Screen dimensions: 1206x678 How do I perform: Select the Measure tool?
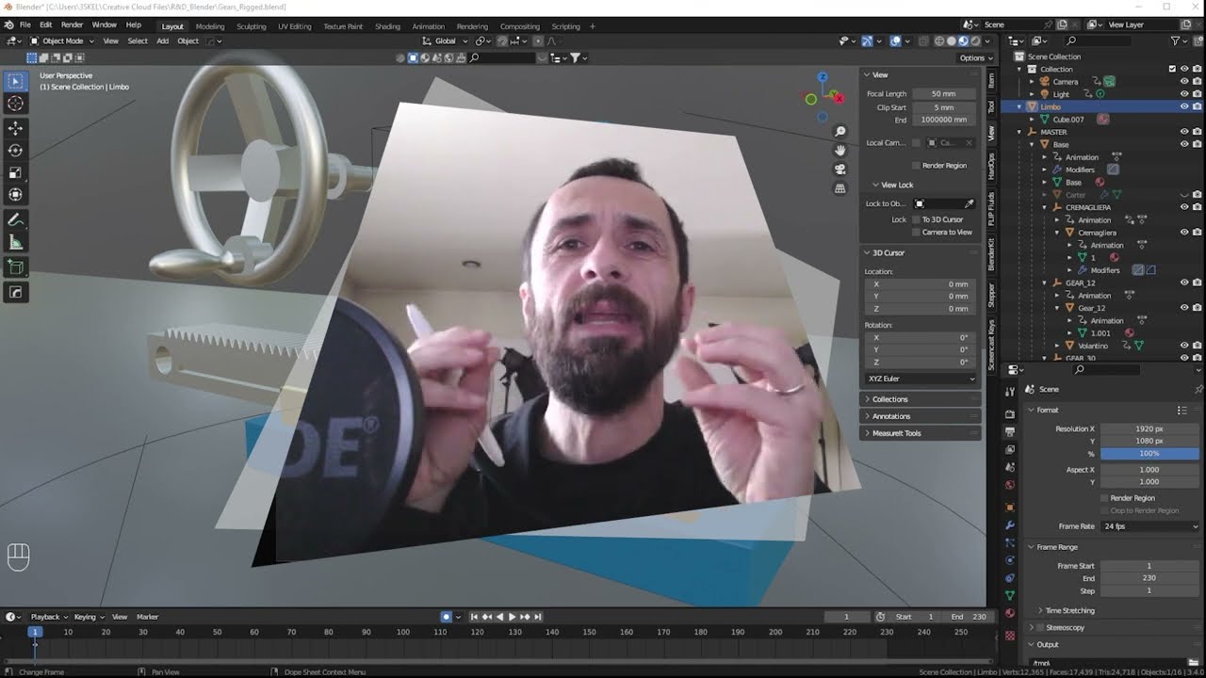pyautogui.click(x=16, y=242)
